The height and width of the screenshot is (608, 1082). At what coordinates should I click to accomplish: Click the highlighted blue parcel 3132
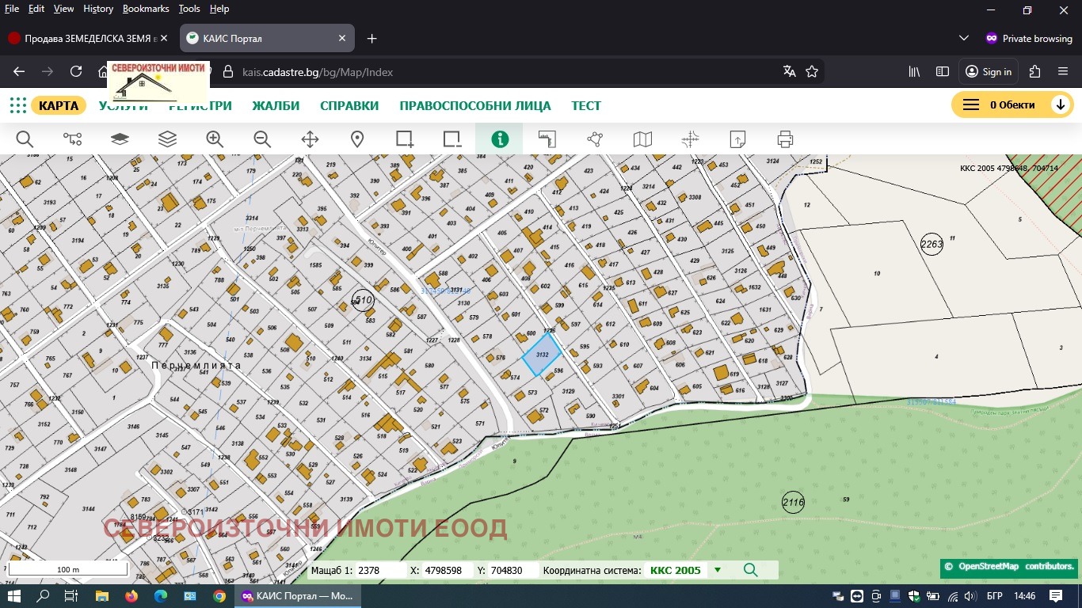[x=542, y=353]
